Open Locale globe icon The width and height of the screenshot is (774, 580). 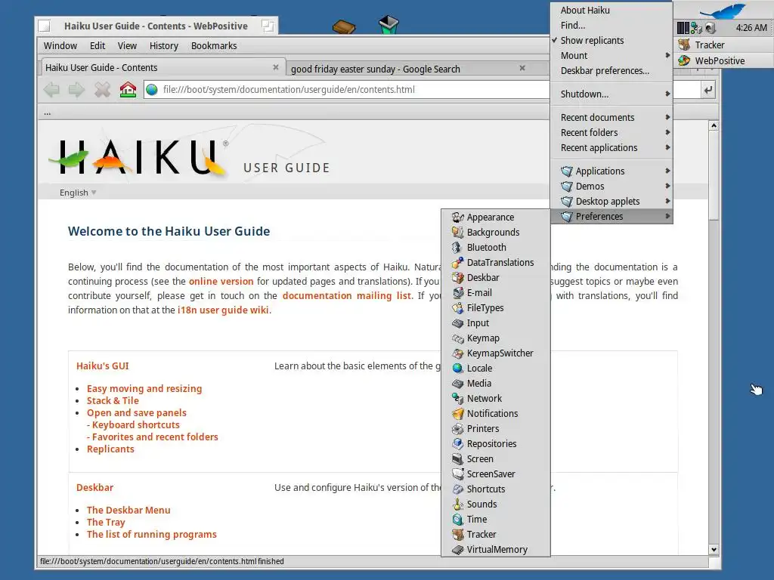tap(458, 369)
